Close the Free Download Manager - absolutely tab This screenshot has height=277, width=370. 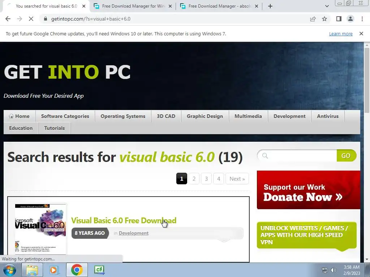coord(257,6)
